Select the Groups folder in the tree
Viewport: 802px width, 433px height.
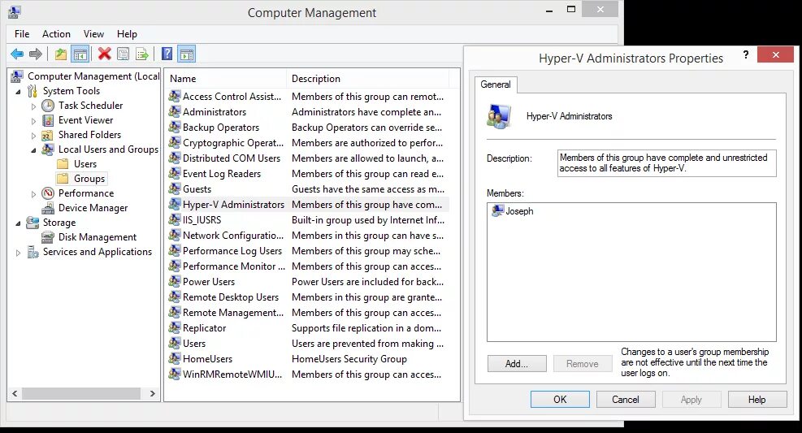point(81,179)
